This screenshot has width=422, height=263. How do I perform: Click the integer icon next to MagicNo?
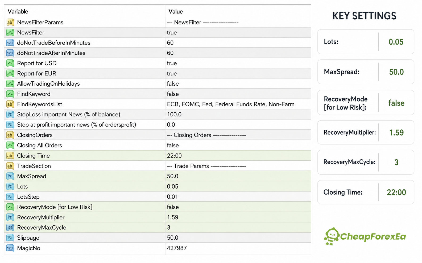pyautogui.click(x=10, y=248)
